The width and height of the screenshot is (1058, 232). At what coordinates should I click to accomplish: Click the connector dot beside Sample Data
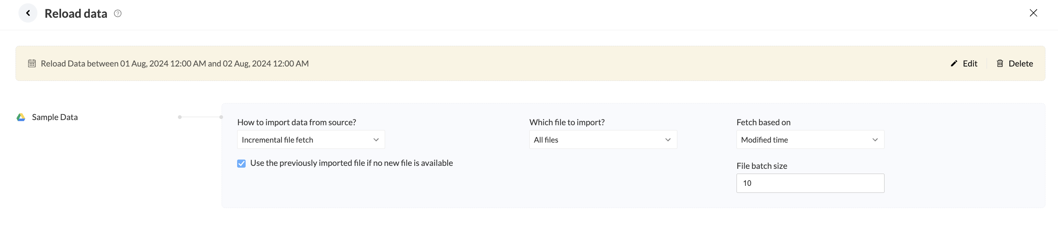180,117
